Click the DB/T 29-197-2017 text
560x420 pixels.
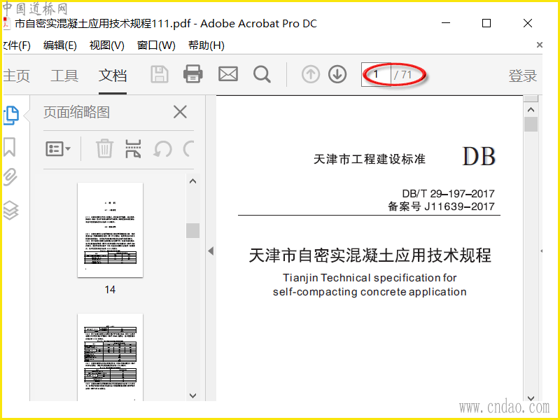448,194
